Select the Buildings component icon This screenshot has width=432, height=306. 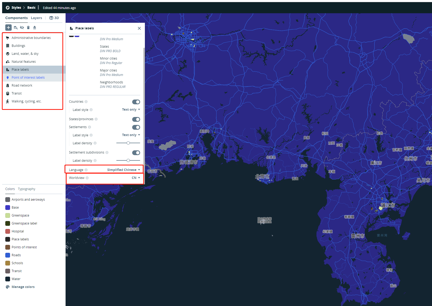click(8, 46)
